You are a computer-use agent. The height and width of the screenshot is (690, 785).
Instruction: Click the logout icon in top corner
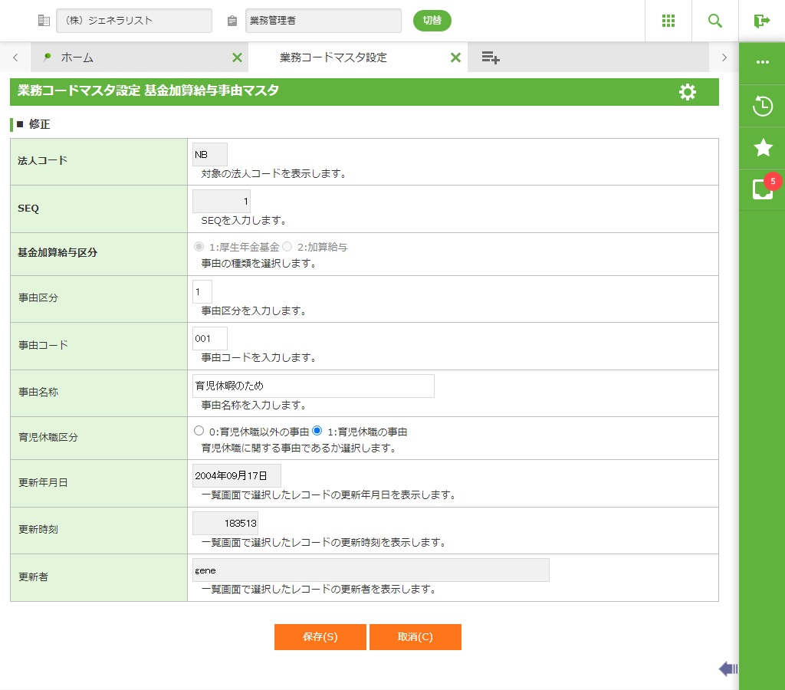click(761, 21)
